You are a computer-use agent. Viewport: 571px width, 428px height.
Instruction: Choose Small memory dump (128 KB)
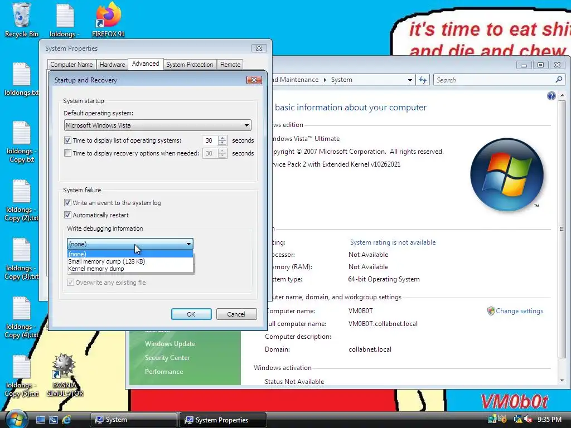click(x=130, y=261)
